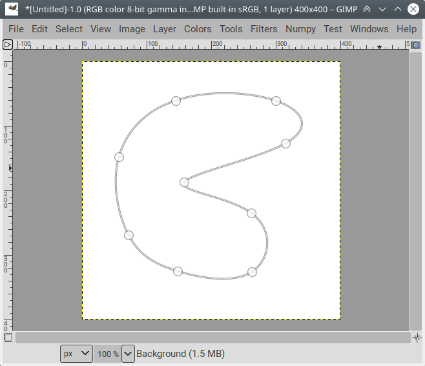Open the Filters menu
This screenshot has height=366, width=425.
coord(264,29)
